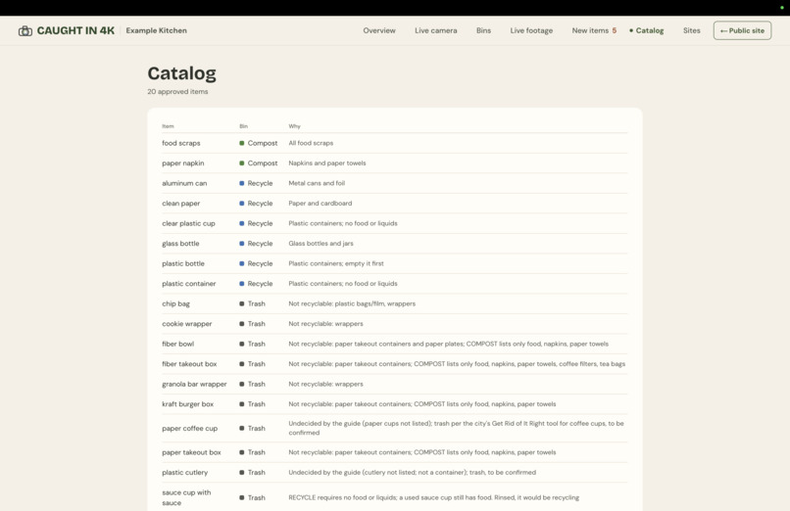Click the 'Glass bottles and jars' reason
The width and height of the screenshot is (790, 511).
pos(321,244)
